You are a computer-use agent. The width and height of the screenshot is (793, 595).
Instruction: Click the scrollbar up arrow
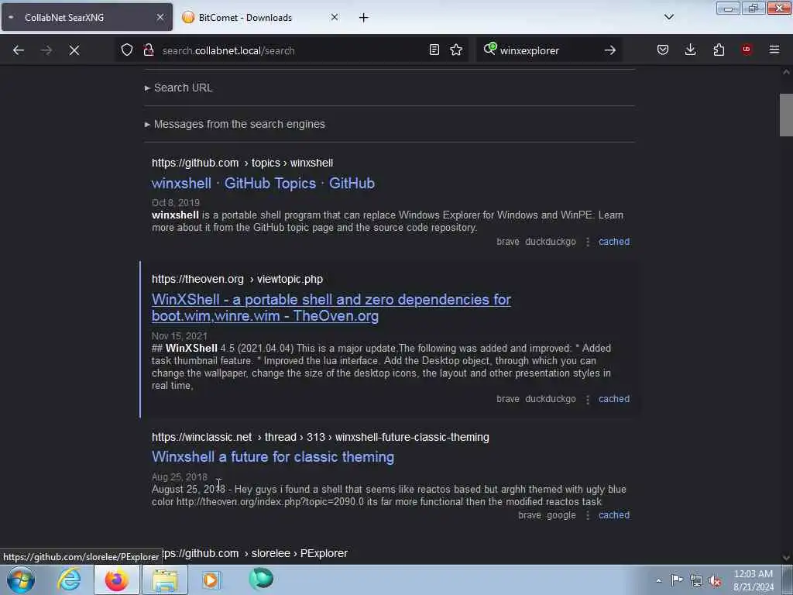coord(786,72)
